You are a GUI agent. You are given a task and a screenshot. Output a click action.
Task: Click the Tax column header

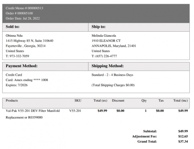click(x=161, y=100)
